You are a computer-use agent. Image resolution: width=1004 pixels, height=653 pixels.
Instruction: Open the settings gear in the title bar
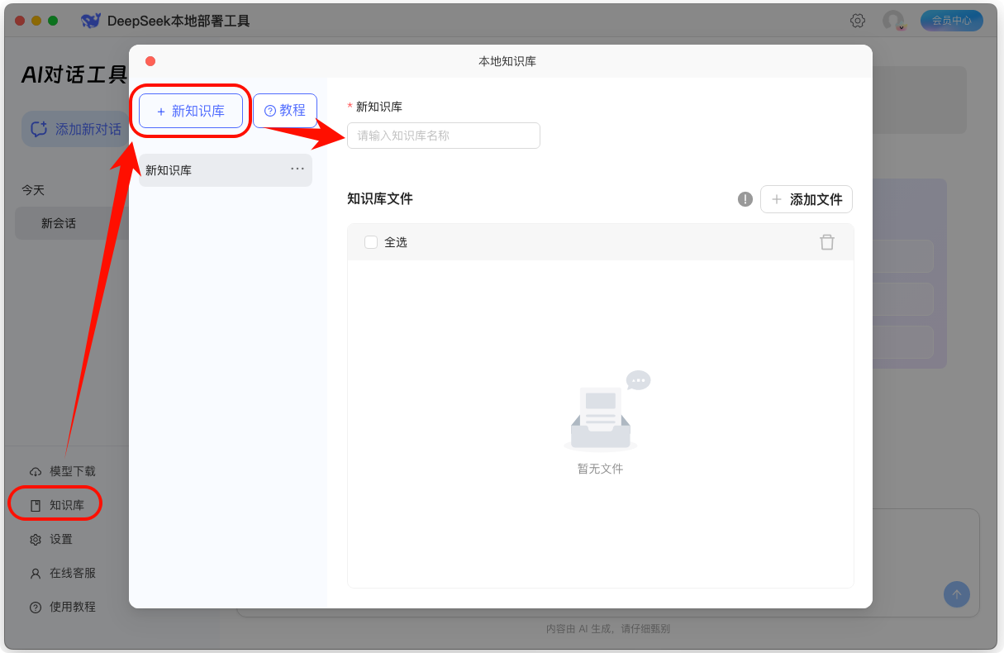(858, 21)
